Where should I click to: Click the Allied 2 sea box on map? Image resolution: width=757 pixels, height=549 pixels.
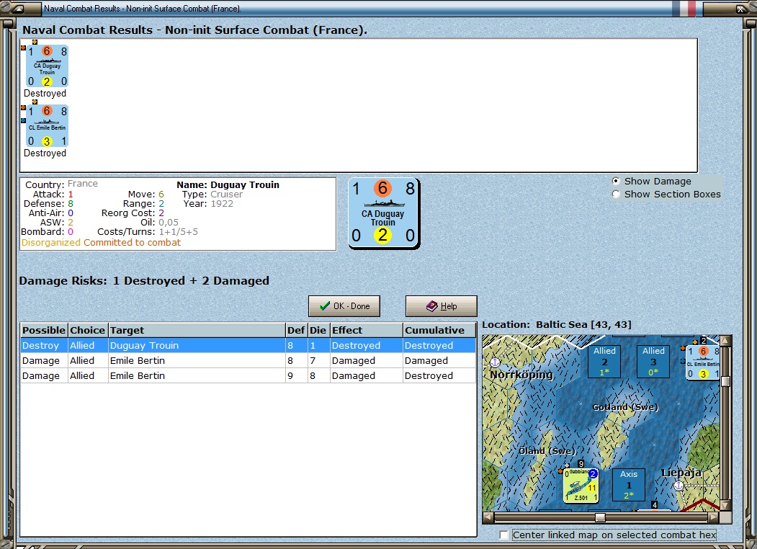point(604,361)
